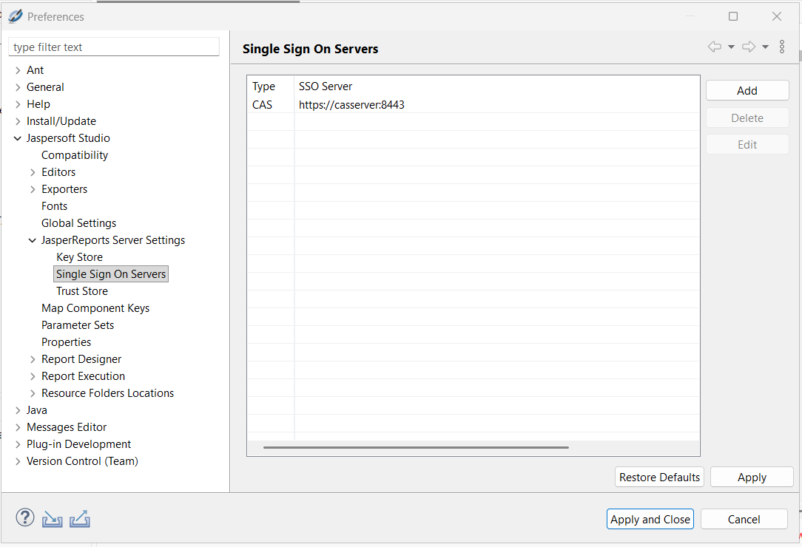This screenshot has height=547, width=802.
Task: Collapse the Jaspersoft Studio node
Action: point(18,138)
